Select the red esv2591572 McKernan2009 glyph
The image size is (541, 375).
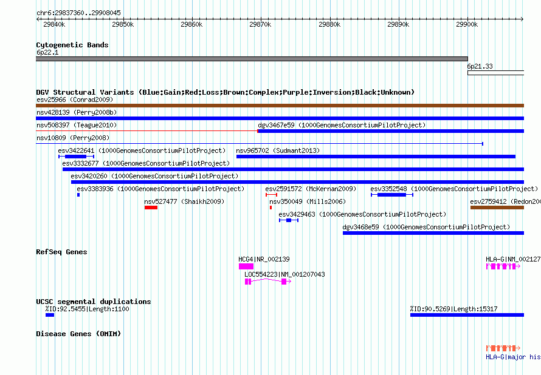tap(272, 195)
